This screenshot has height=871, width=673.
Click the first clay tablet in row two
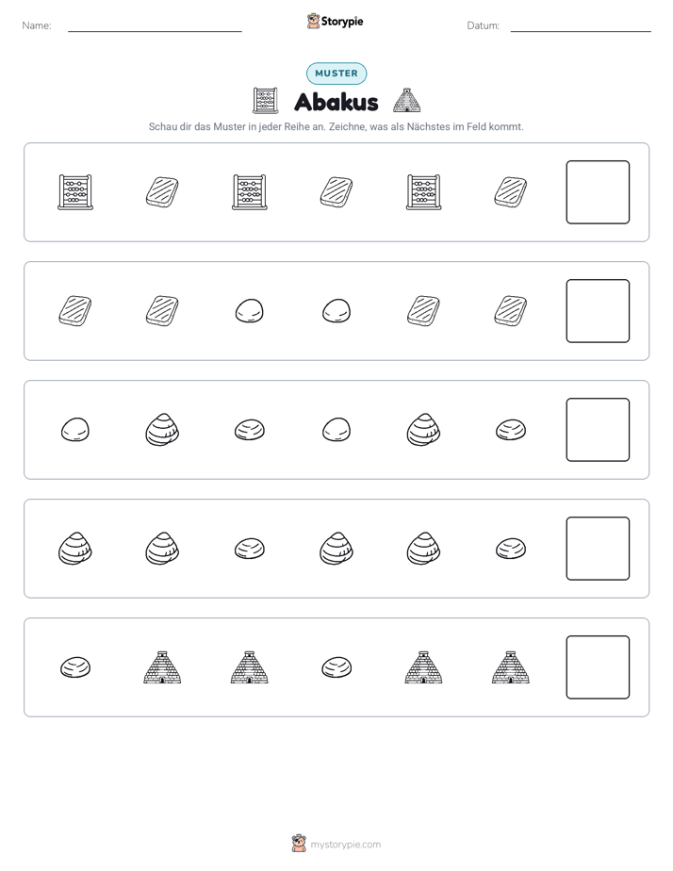[75, 310]
